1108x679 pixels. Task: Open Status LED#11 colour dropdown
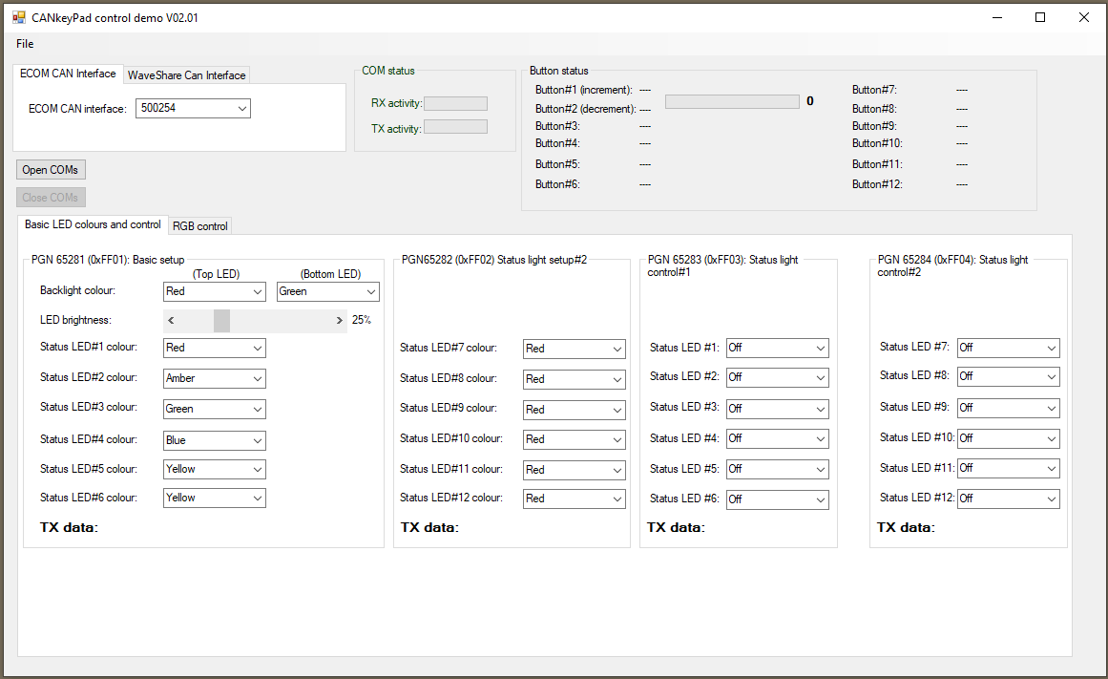pos(574,470)
